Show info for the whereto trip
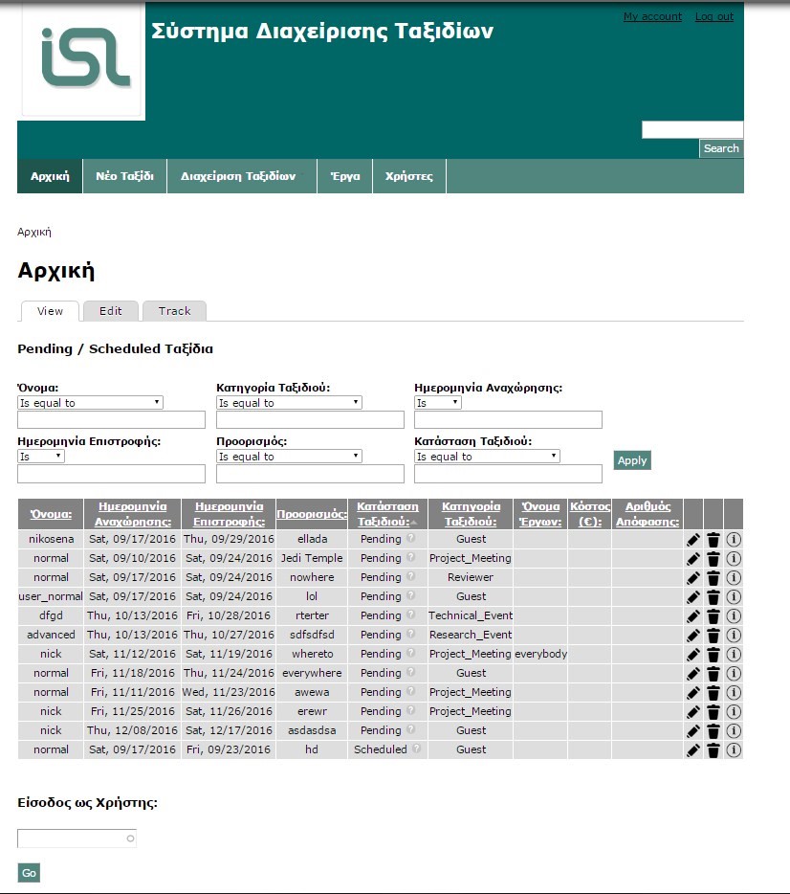The image size is (790, 894). (734, 655)
